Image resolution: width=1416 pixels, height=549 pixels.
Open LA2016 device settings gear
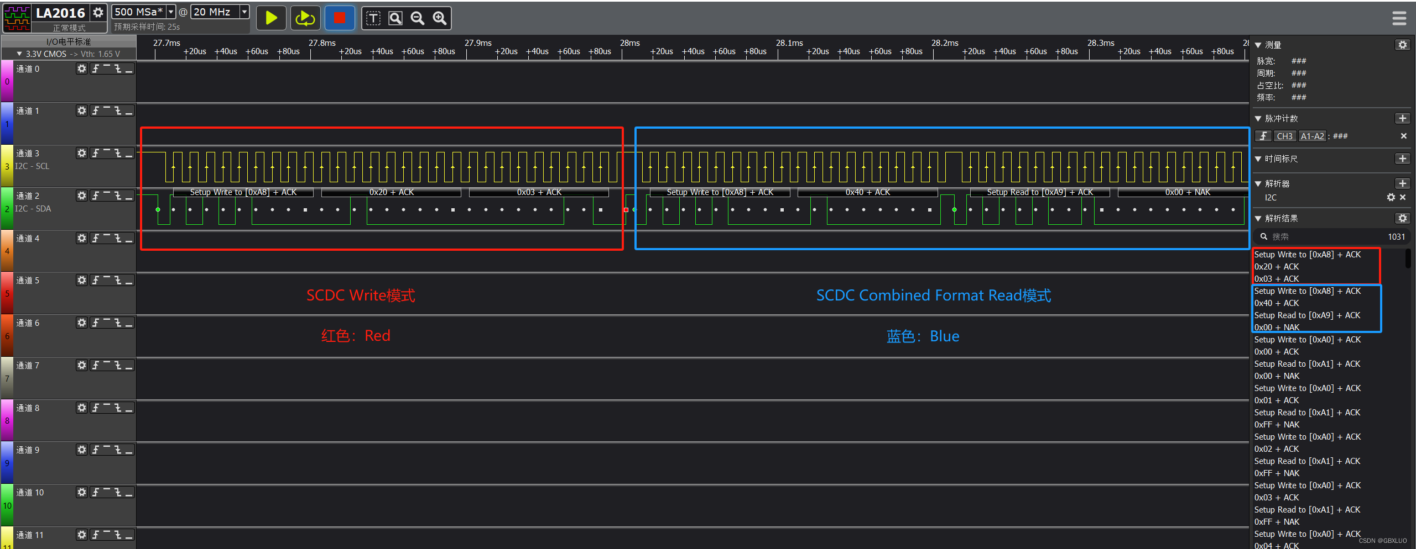tap(98, 12)
